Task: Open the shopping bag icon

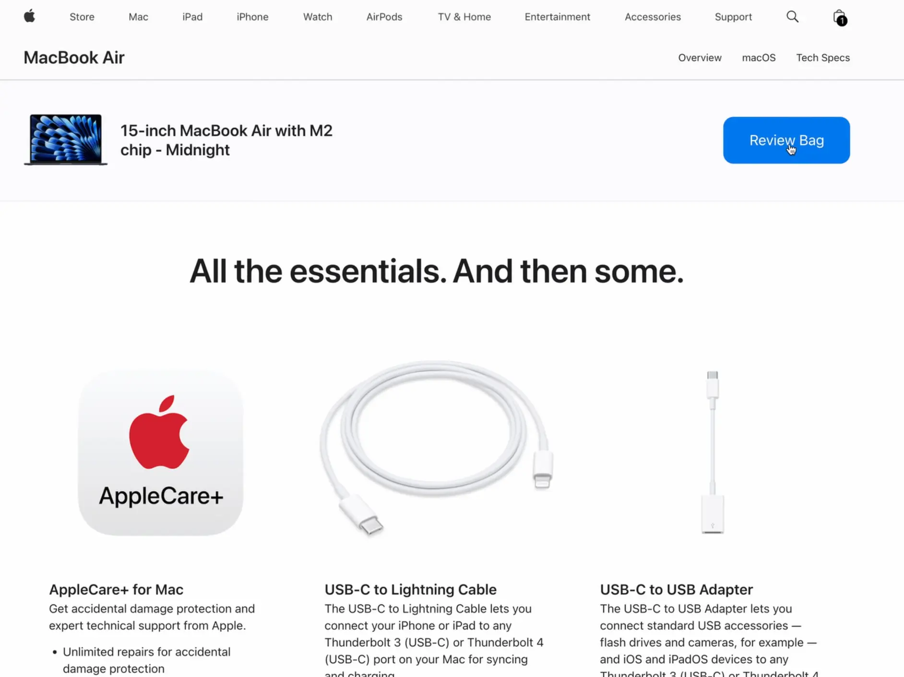Action: tap(839, 17)
